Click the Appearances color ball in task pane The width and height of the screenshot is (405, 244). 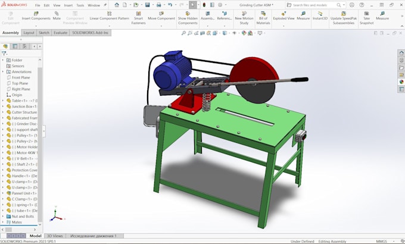click(x=401, y=82)
